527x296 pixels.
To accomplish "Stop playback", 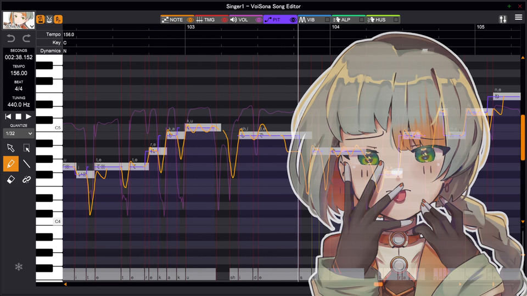I will click(x=19, y=116).
